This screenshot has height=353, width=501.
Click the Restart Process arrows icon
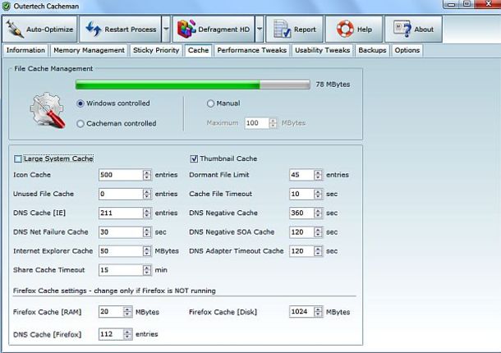[x=94, y=29]
